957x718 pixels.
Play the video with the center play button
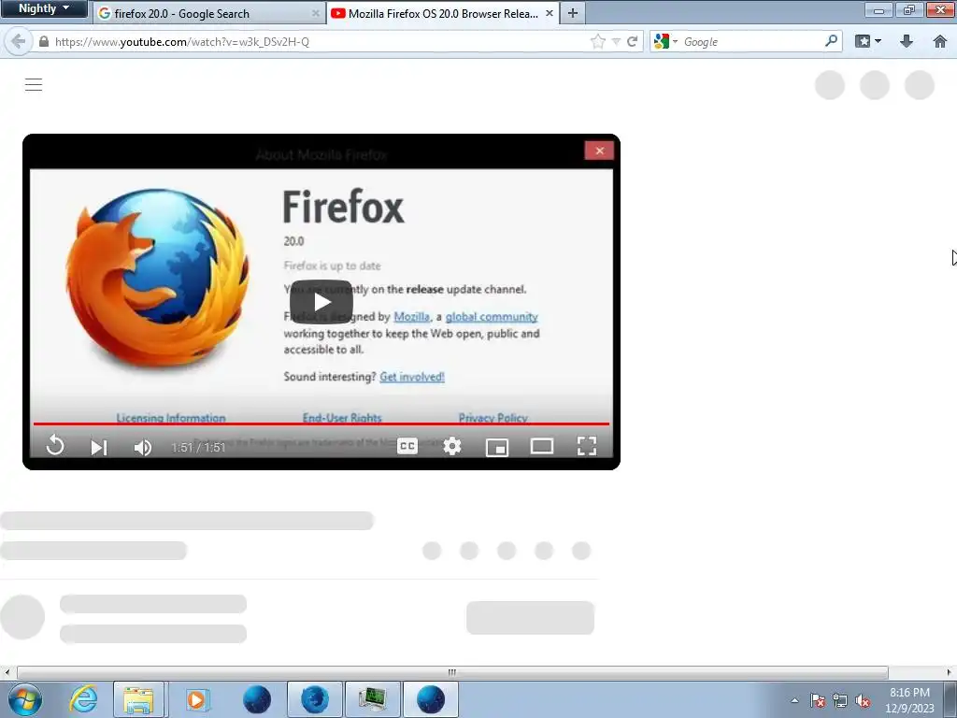click(x=321, y=302)
